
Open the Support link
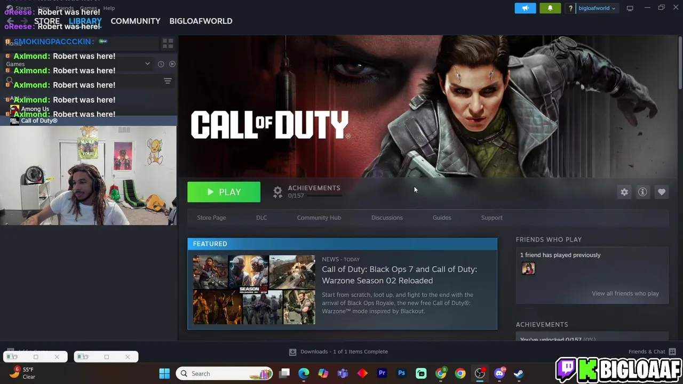492,218
